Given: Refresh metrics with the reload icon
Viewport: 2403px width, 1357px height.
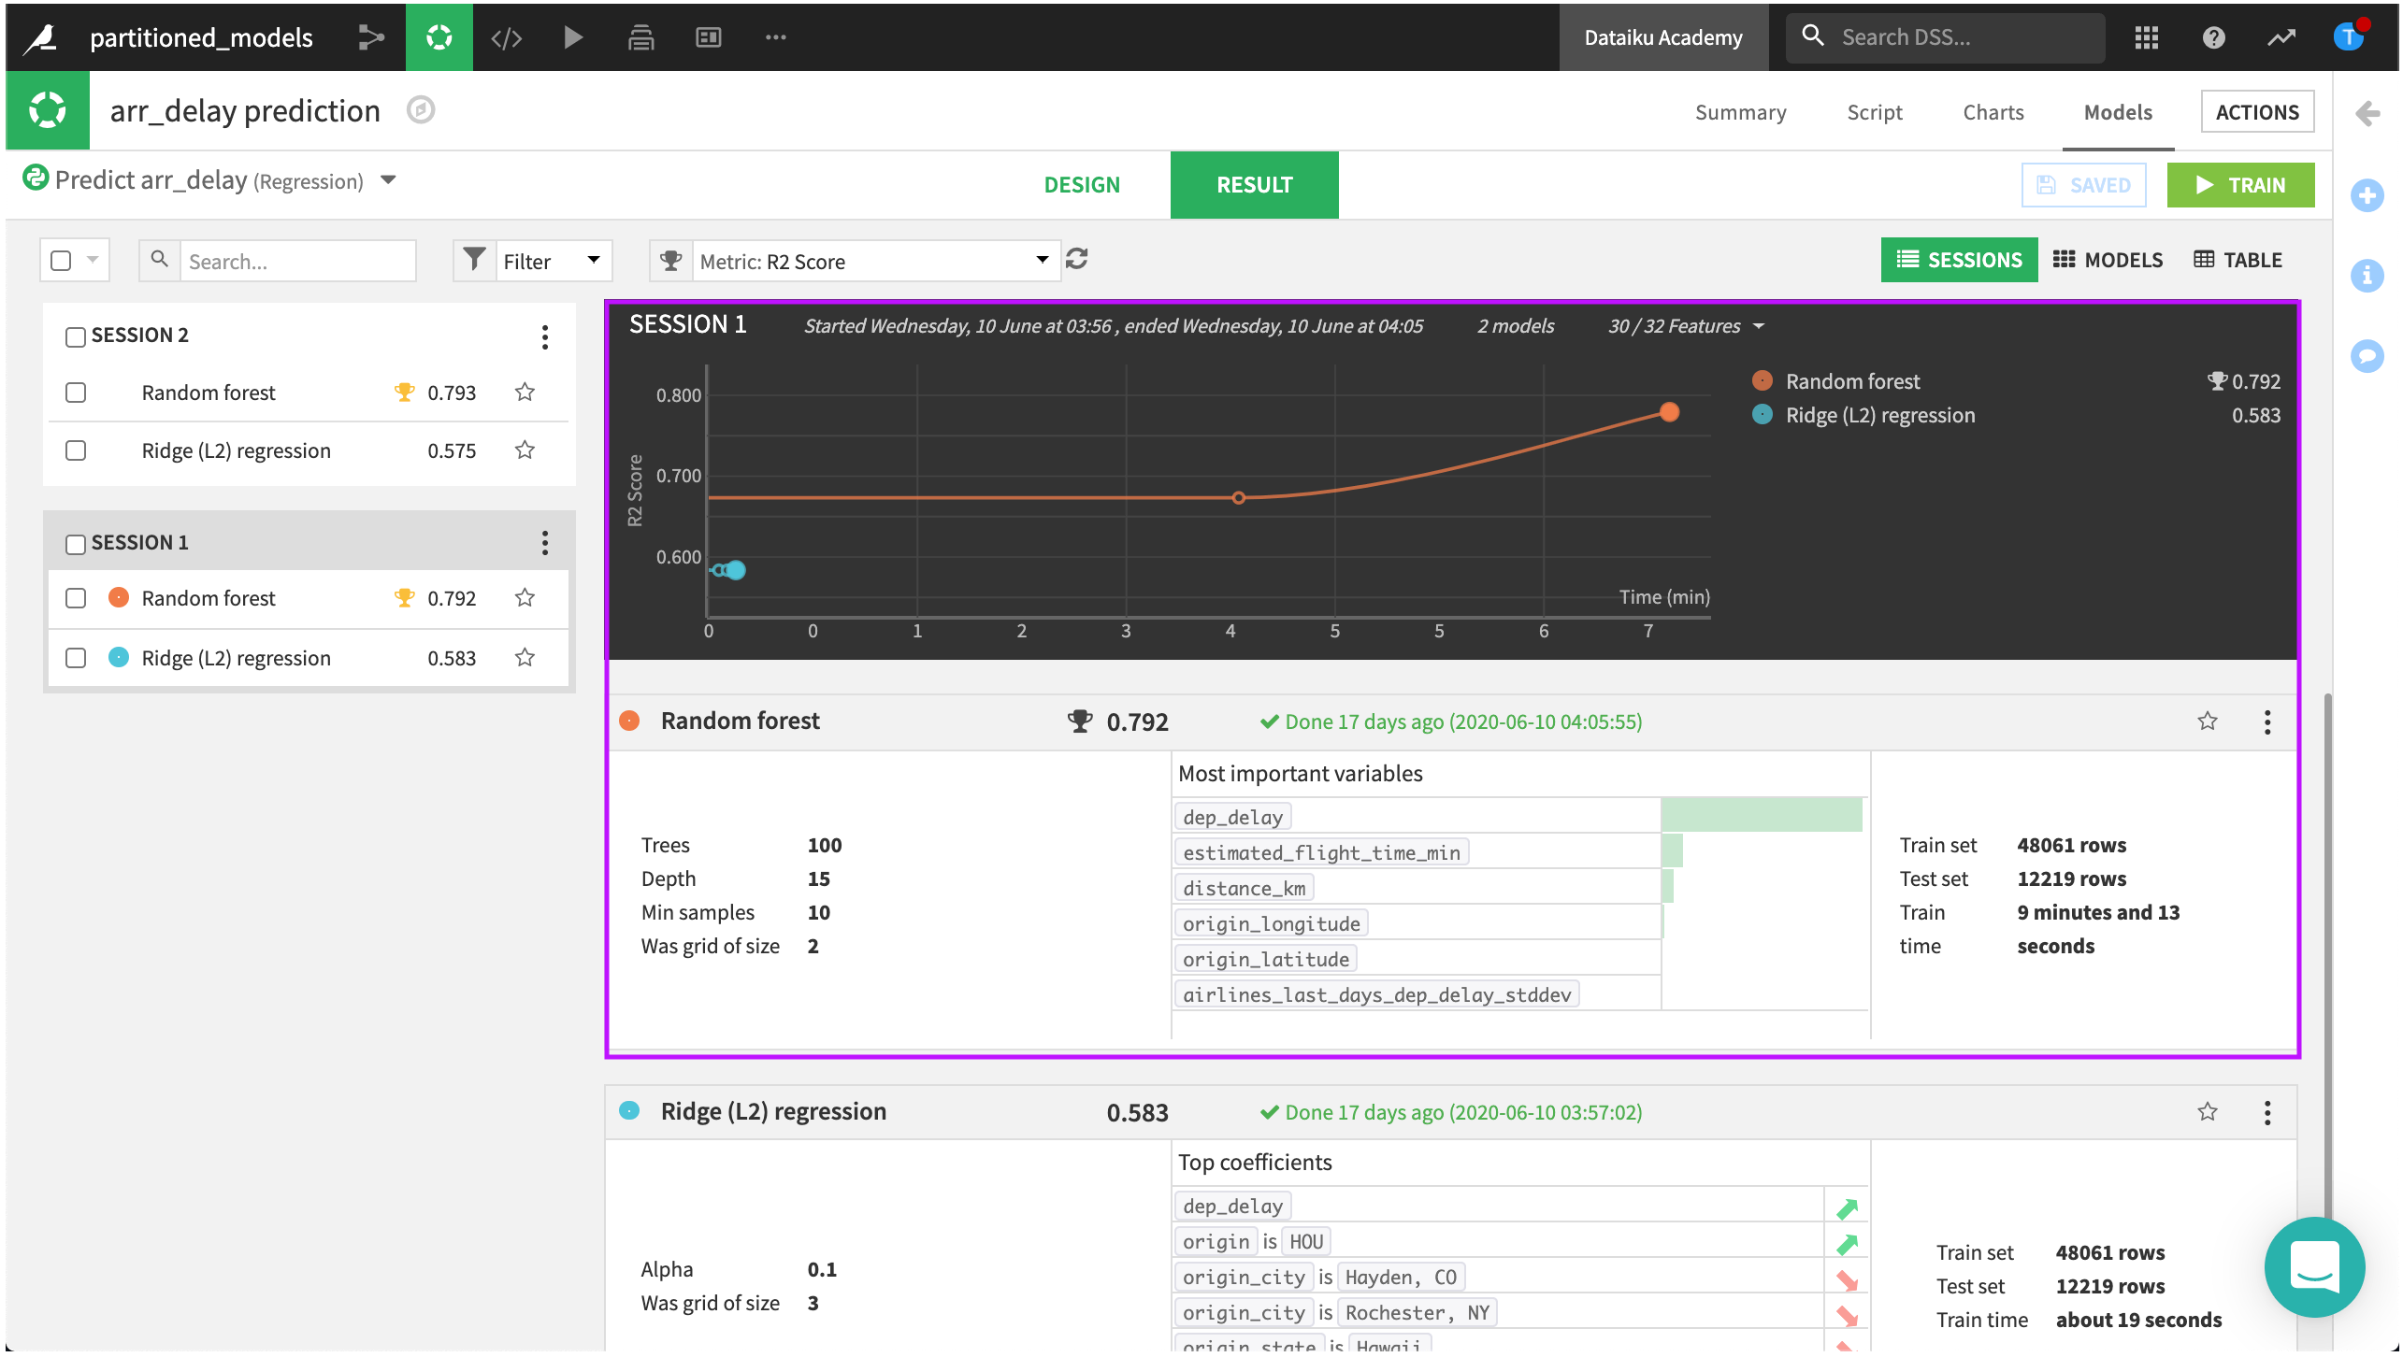Looking at the screenshot, I should (1077, 259).
